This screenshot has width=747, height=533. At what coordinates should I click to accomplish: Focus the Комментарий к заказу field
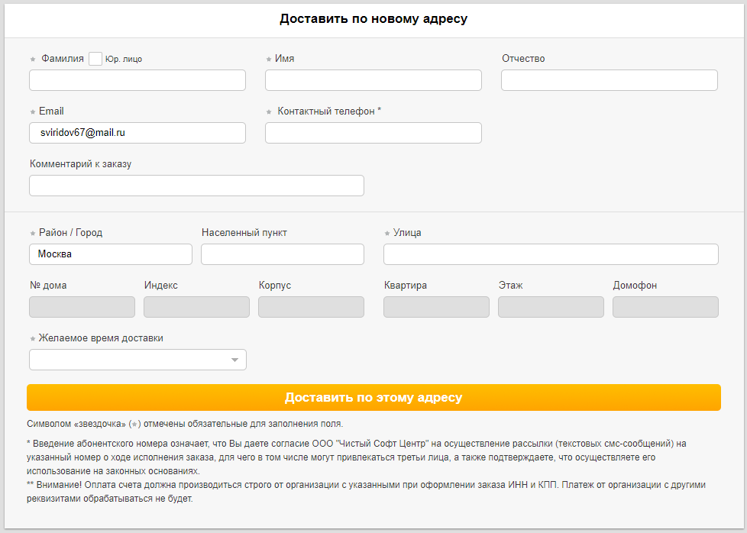point(196,186)
